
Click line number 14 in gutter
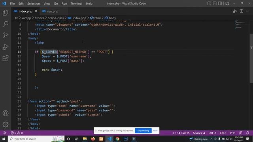pyautogui.click(x=19, y=52)
